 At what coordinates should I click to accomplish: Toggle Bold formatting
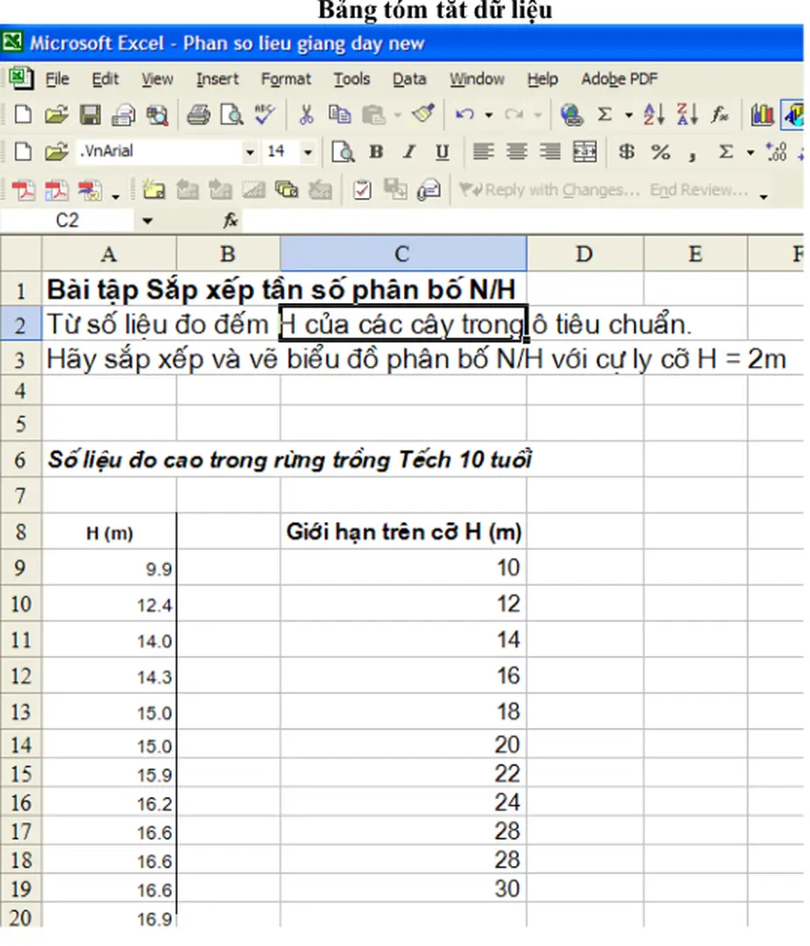(376, 152)
